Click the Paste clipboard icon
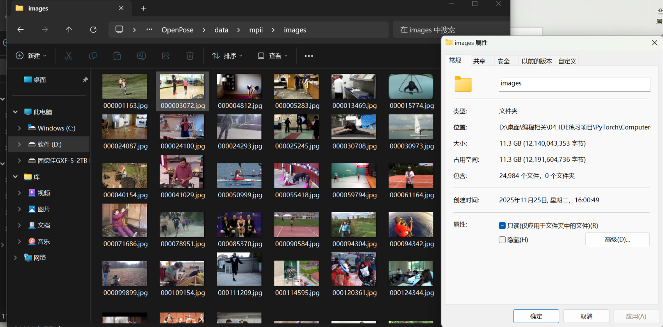This screenshot has width=663, height=327. pyautogui.click(x=117, y=56)
